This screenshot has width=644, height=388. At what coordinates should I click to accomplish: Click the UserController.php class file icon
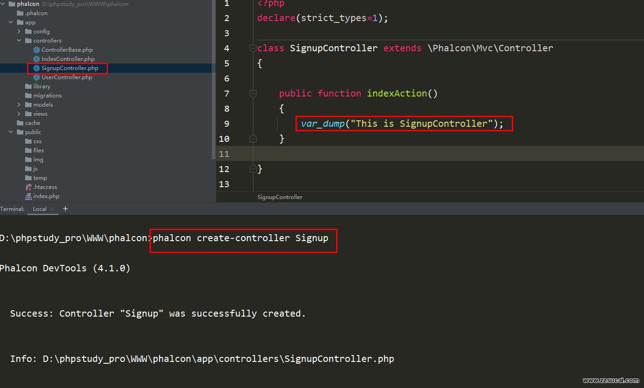click(37, 77)
